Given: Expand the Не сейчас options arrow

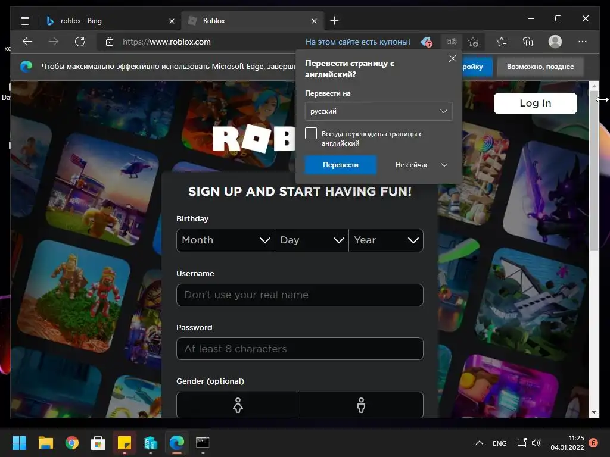Looking at the screenshot, I should click(444, 165).
